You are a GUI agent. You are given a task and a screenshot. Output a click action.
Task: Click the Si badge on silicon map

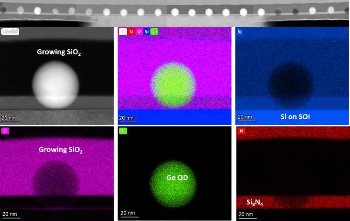pos(240,32)
